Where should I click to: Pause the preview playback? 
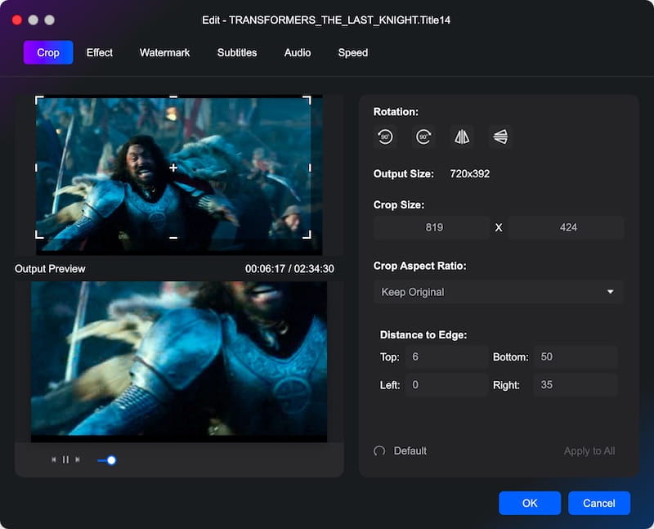(x=65, y=460)
